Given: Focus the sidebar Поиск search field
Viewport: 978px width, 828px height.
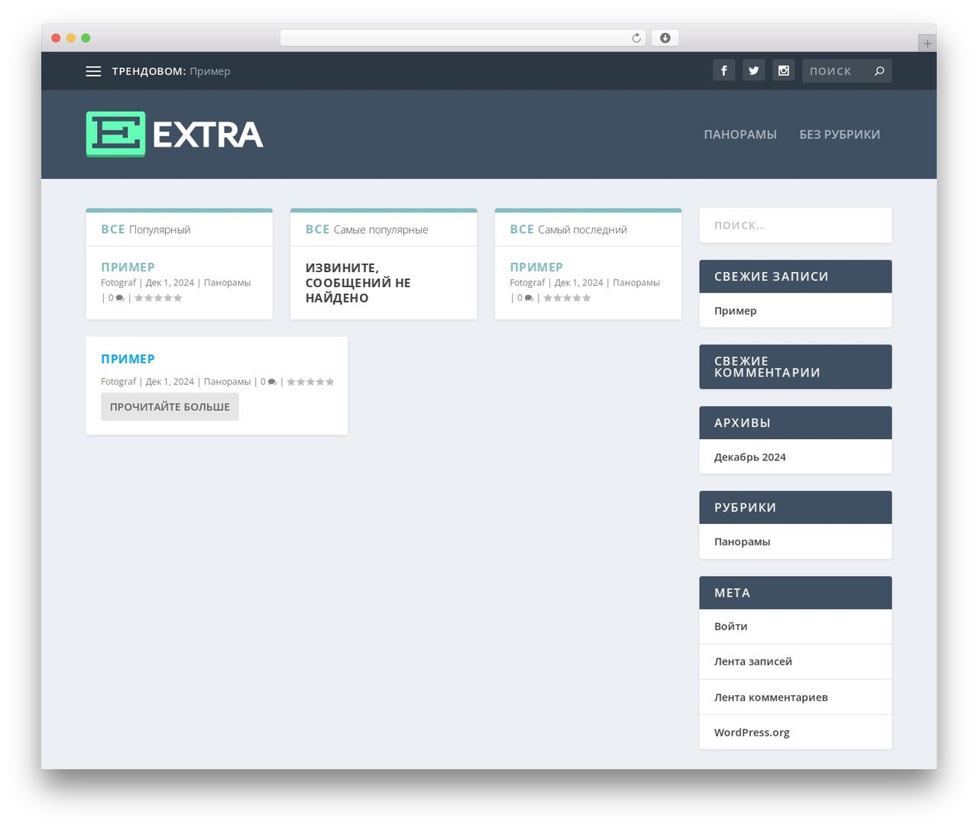Looking at the screenshot, I should point(795,225).
